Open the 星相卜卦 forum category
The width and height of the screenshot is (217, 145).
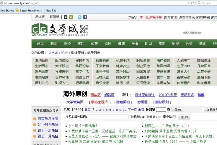[204, 77]
